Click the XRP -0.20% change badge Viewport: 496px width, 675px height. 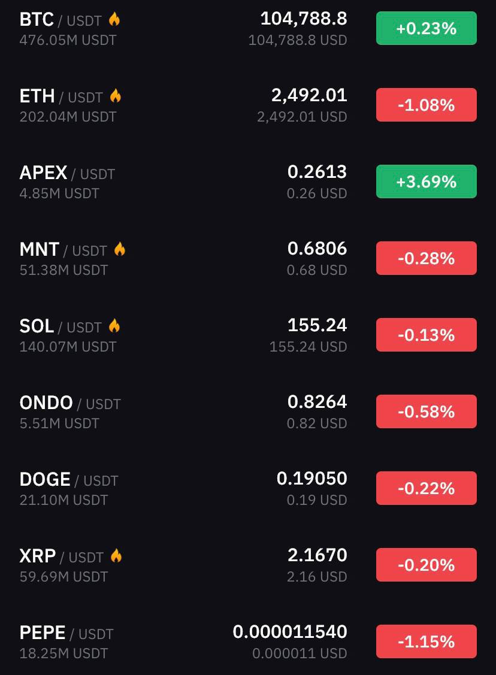pos(426,565)
